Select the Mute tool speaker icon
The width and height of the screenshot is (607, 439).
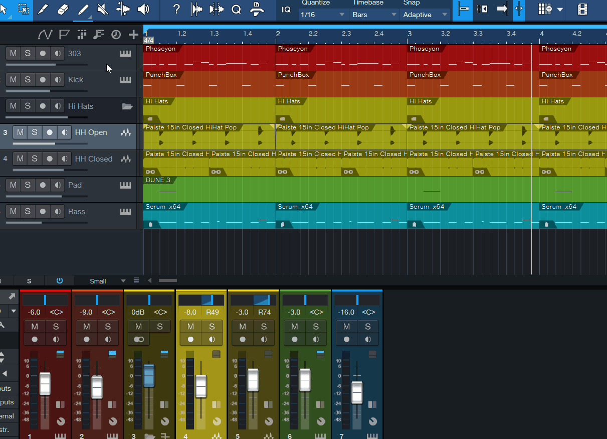pos(103,9)
